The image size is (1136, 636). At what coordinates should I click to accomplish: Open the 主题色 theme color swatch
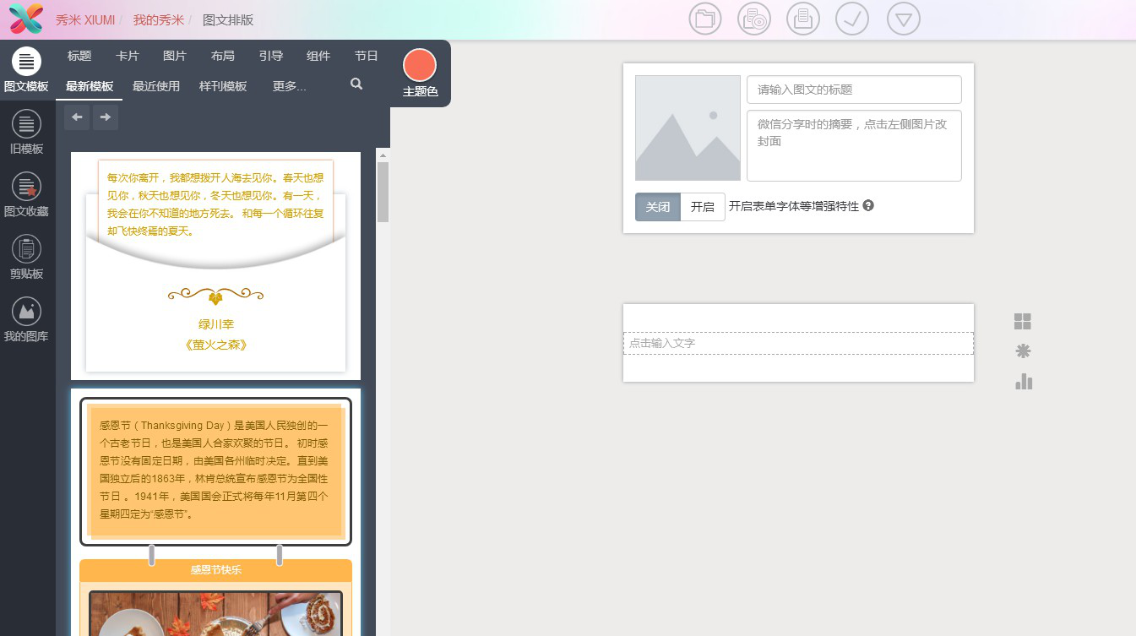coord(420,65)
